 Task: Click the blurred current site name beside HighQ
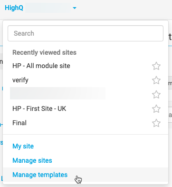click(x=48, y=8)
